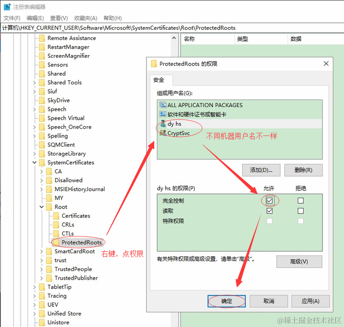Screen dimensions: 344x327
Task: Expand the Disallowed node
Action: (x=41, y=180)
